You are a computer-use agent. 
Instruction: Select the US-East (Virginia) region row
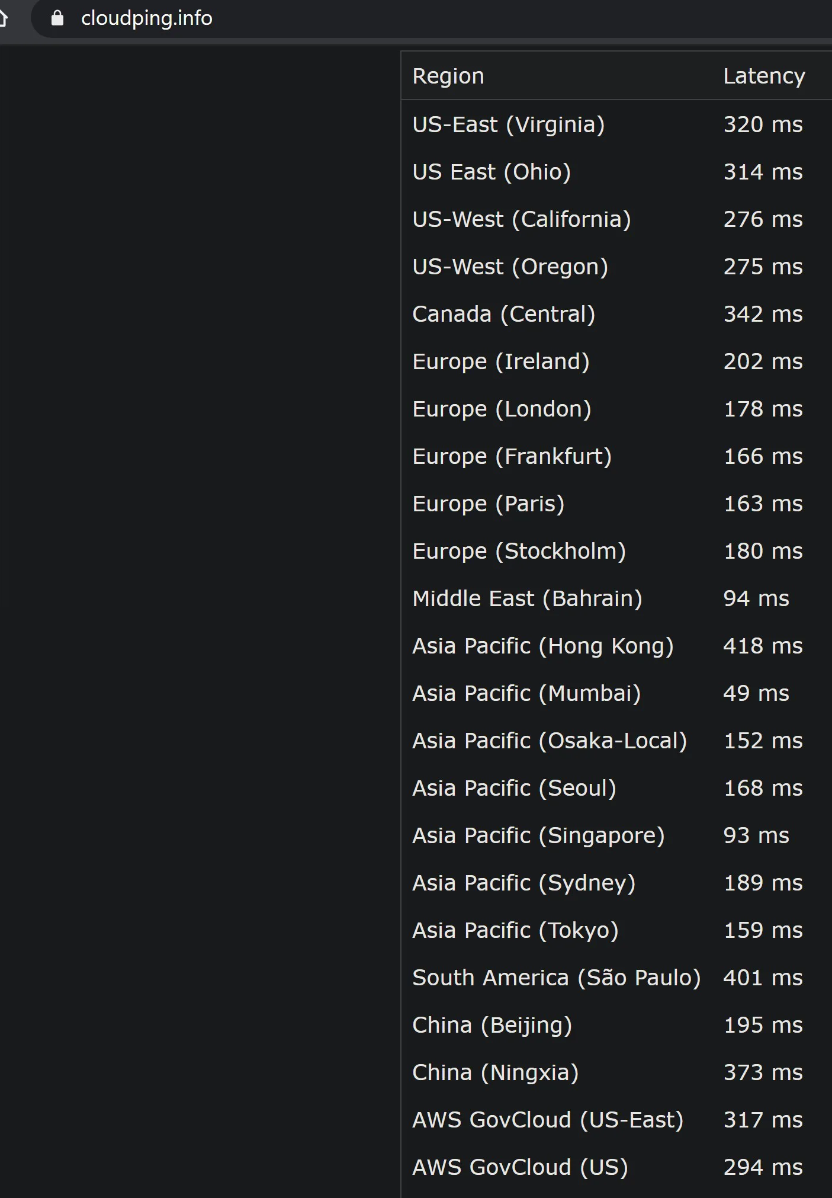[x=508, y=124]
